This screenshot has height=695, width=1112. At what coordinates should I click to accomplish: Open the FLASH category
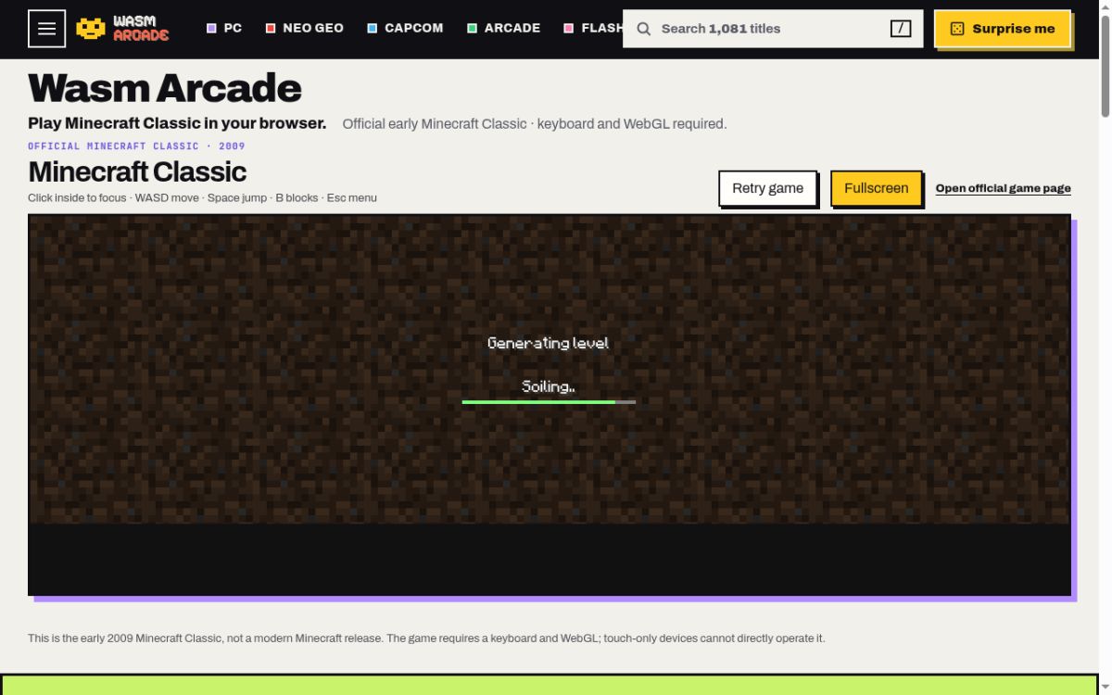tap(593, 29)
